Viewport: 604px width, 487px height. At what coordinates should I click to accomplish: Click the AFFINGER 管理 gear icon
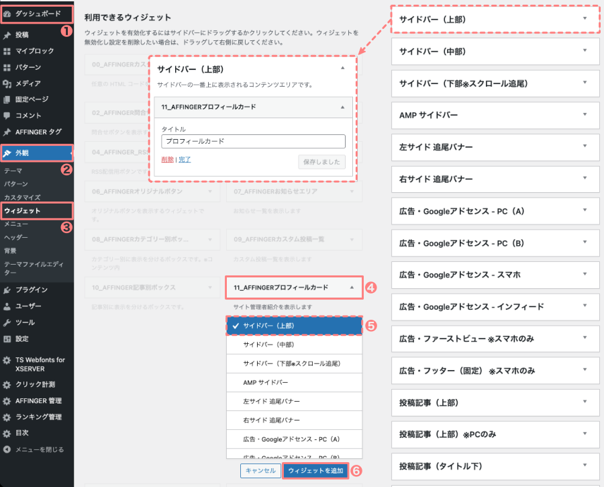click(x=7, y=401)
